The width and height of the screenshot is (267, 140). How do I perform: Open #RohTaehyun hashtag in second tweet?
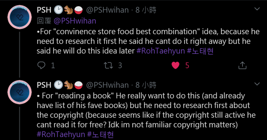pos(61,134)
